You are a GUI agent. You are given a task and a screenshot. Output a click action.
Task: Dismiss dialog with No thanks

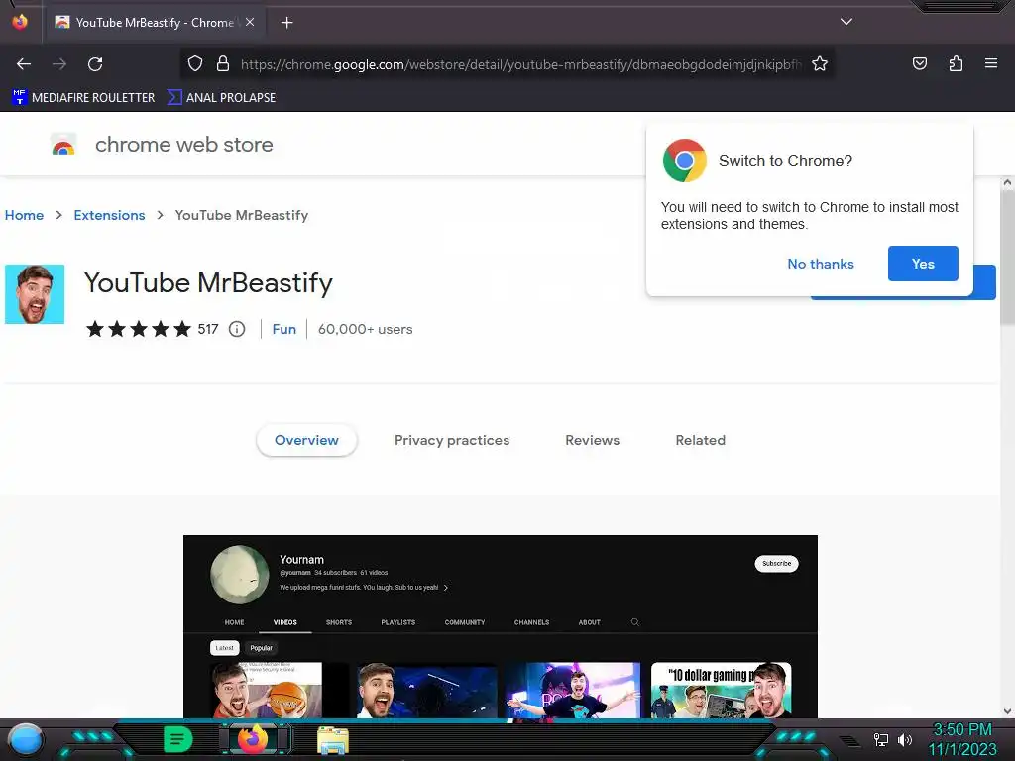coord(821,264)
